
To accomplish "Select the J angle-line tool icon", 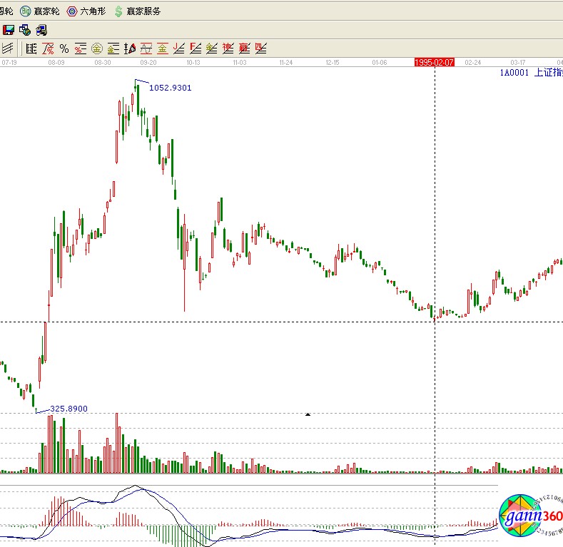I will tap(178, 48).
